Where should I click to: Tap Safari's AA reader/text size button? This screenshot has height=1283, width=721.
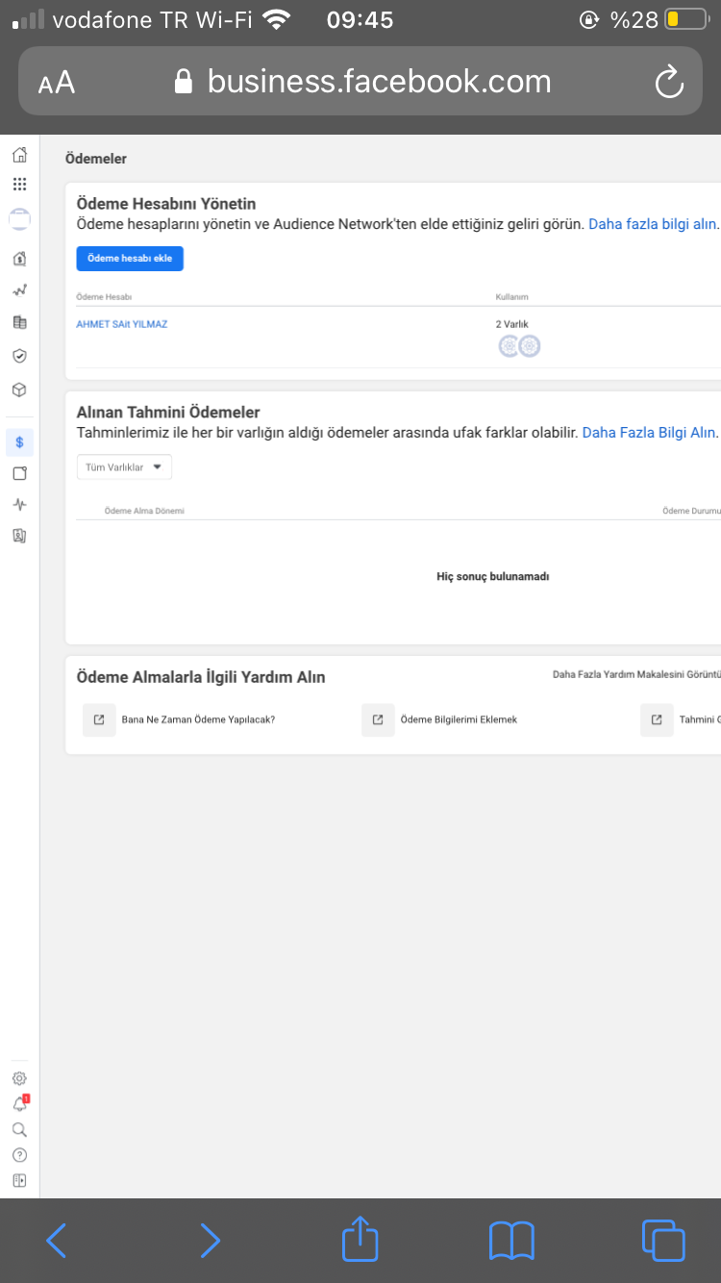pyautogui.click(x=57, y=83)
